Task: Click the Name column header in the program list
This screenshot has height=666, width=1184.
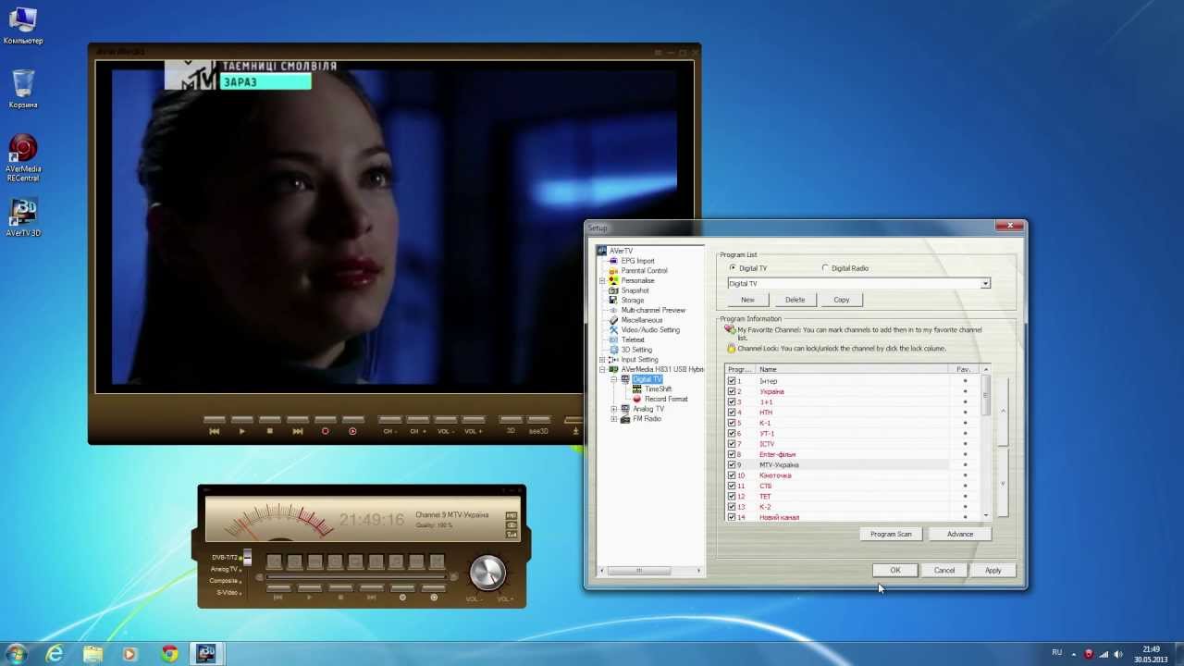Action: 852,369
